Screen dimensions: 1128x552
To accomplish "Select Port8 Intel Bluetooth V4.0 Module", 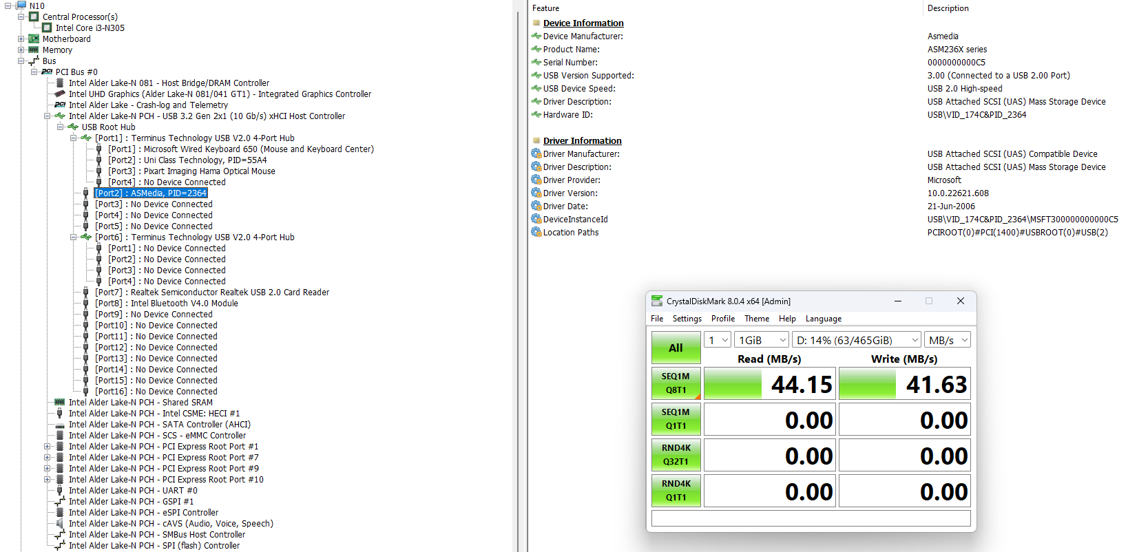I will point(167,303).
